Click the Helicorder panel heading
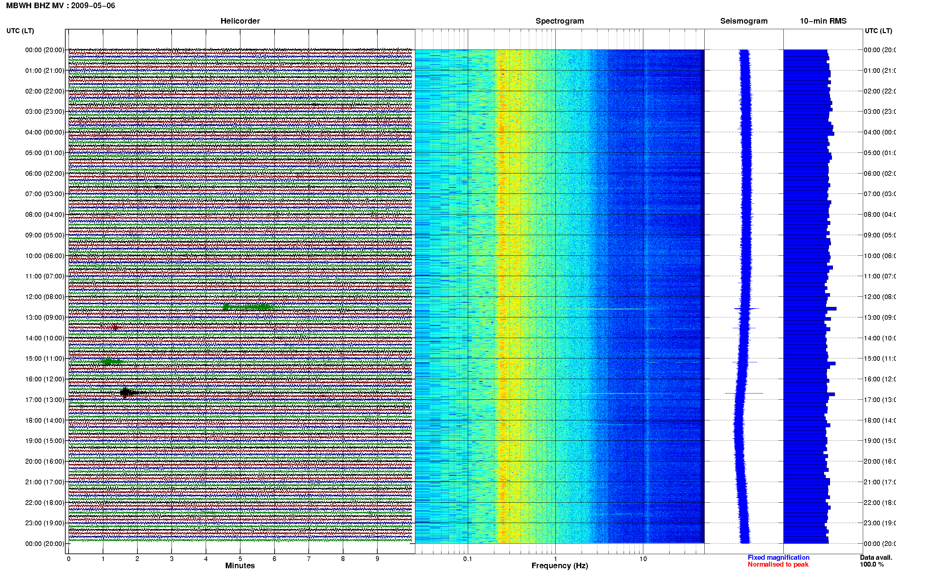 click(x=240, y=21)
